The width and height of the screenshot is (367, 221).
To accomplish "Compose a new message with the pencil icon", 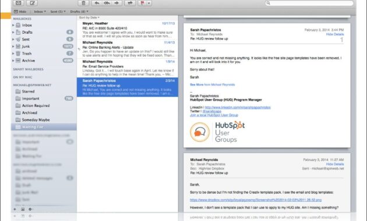I will 32,3.
